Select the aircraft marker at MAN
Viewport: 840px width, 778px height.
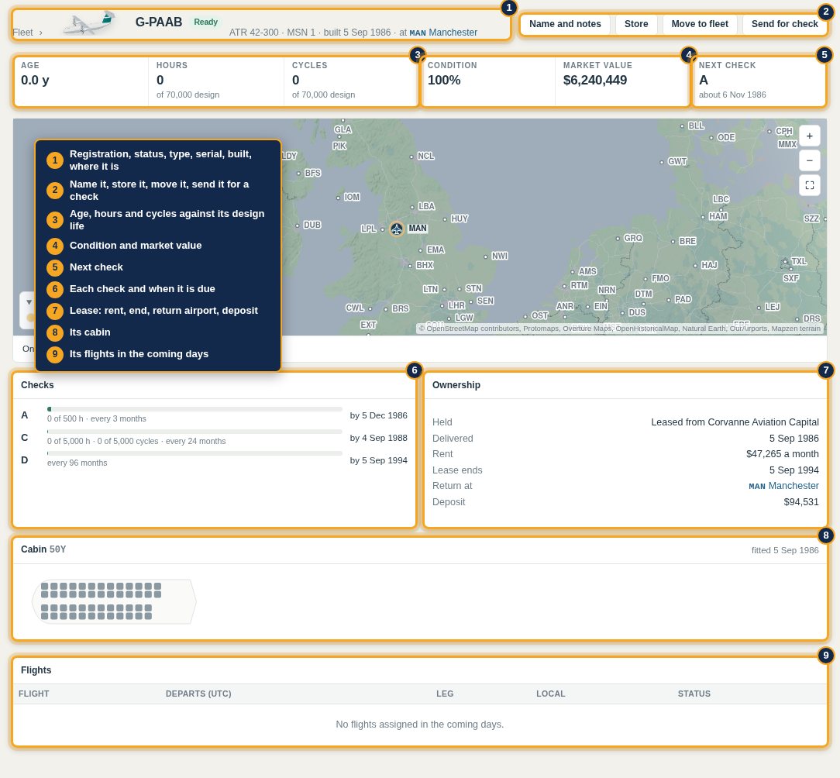click(397, 229)
